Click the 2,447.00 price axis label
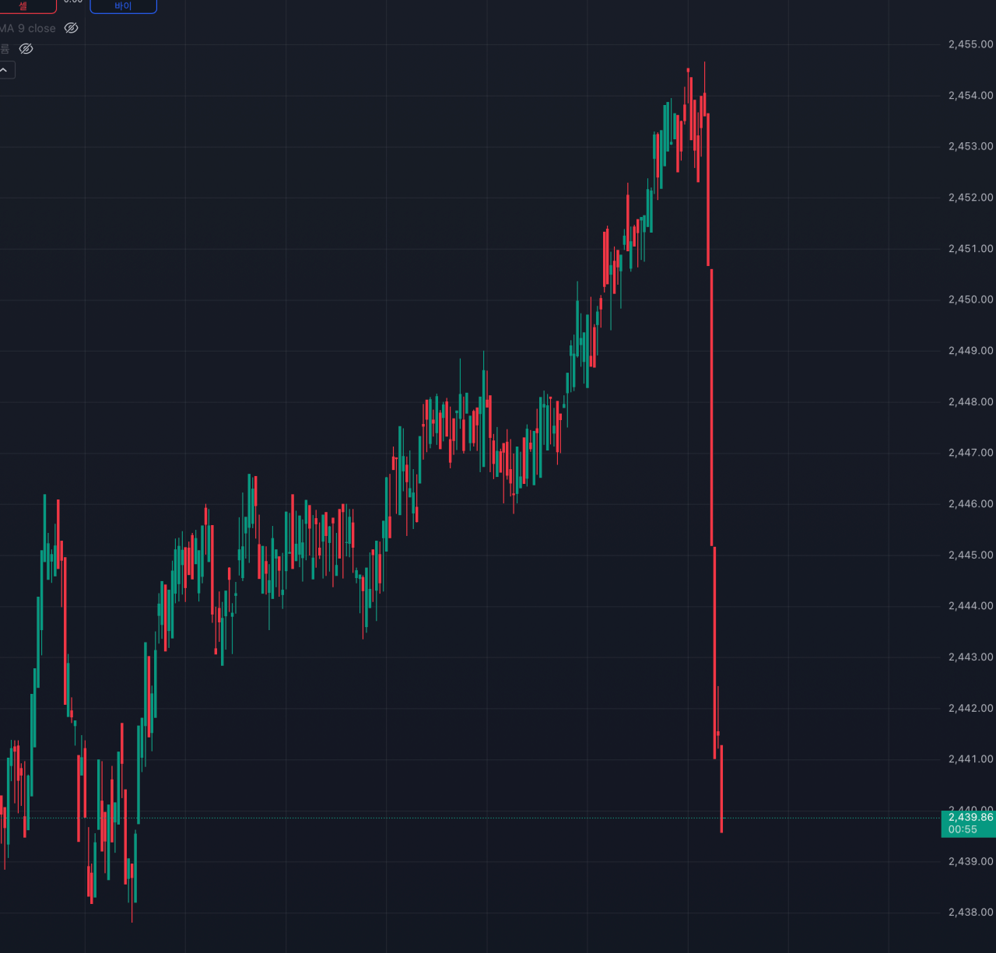 (970, 453)
